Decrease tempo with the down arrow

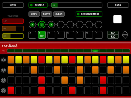125,37
